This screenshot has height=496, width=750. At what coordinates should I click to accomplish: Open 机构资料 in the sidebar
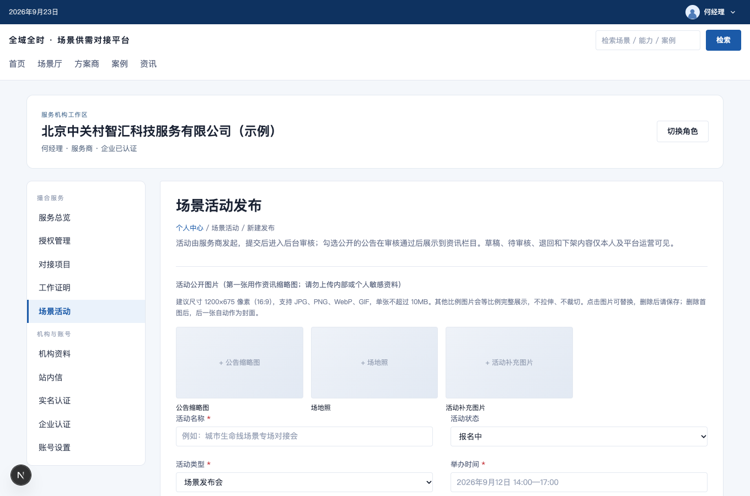pyautogui.click(x=86, y=354)
